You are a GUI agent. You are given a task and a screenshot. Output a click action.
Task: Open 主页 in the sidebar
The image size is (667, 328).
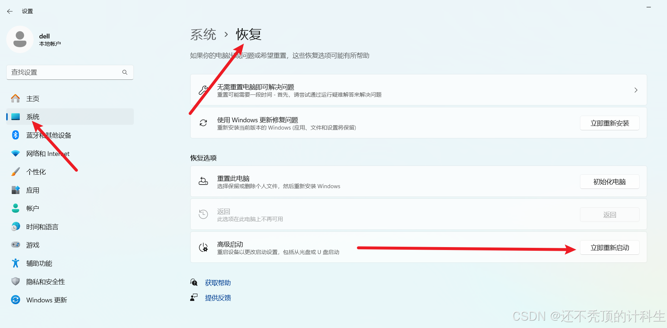70,98
